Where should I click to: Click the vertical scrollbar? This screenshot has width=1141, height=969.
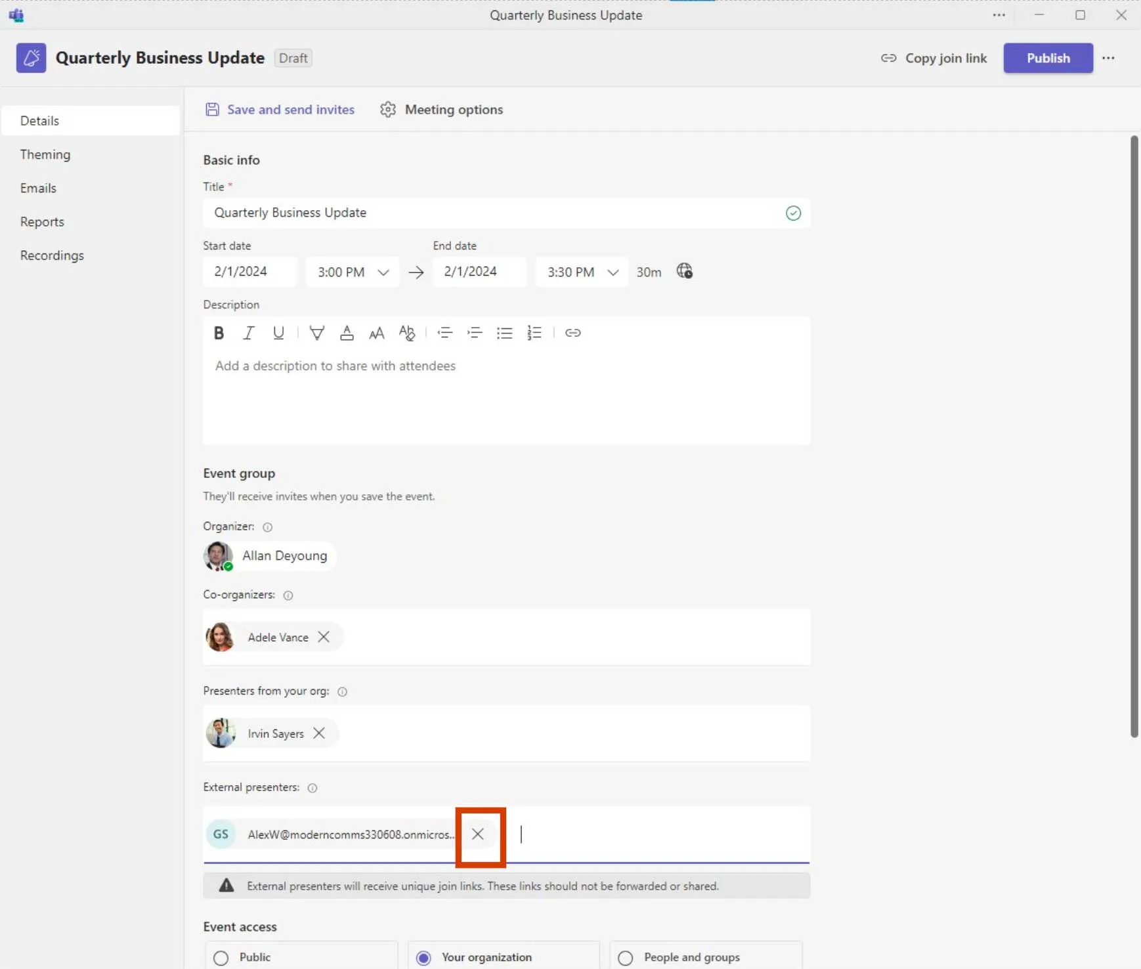pos(1134,436)
